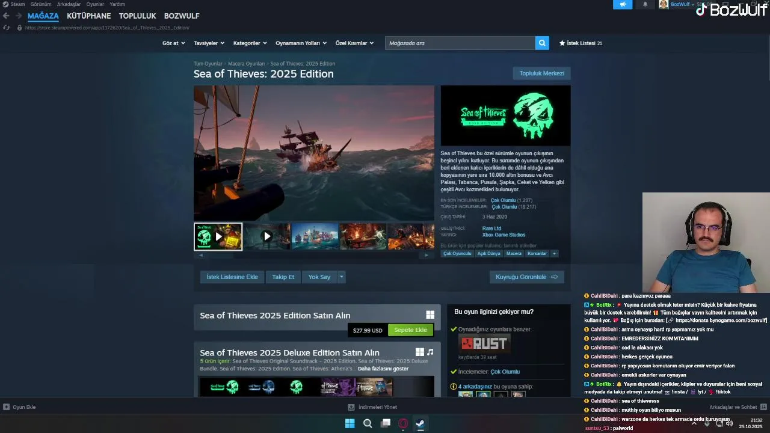The width and height of the screenshot is (770, 433).
Task: Click the RUST game capsule image
Action: [x=484, y=343]
